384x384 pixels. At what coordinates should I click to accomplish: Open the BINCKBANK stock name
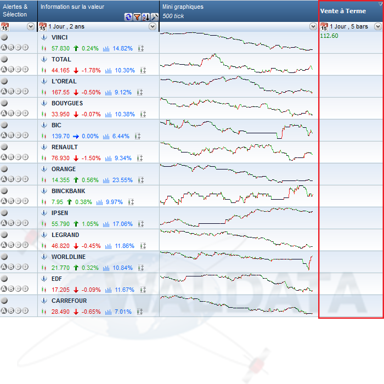[x=69, y=191]
